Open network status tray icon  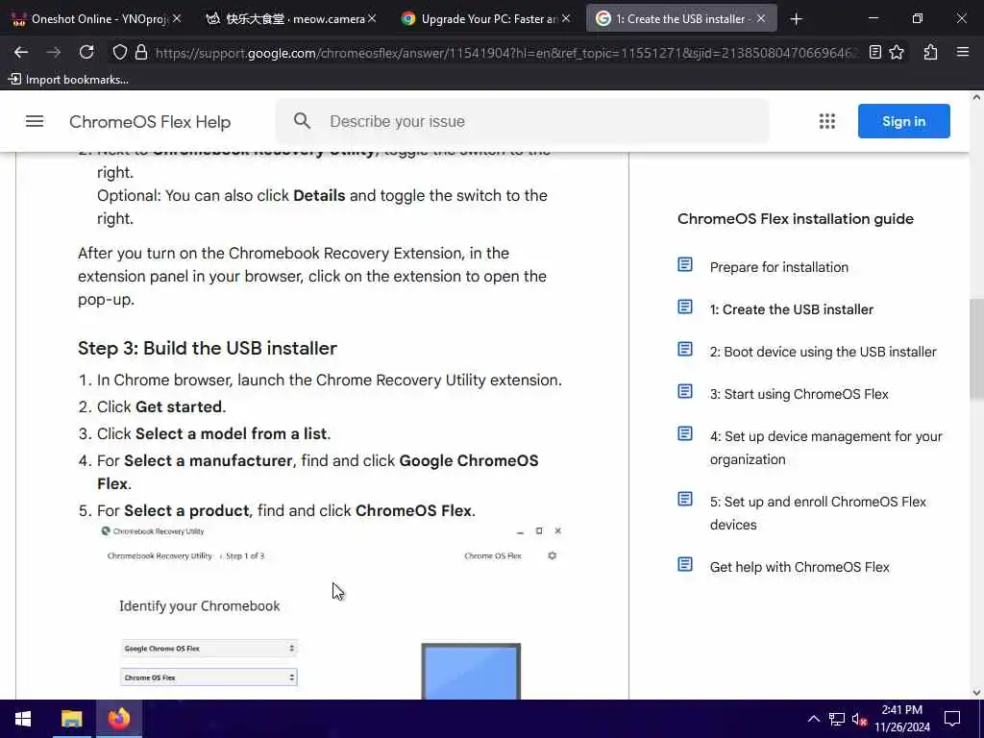[x=837, y=719]
